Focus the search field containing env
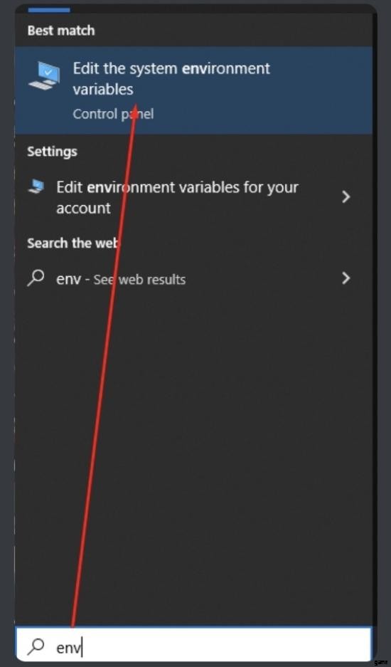This screenshot has height=667, width=391. tap(193, 647)
